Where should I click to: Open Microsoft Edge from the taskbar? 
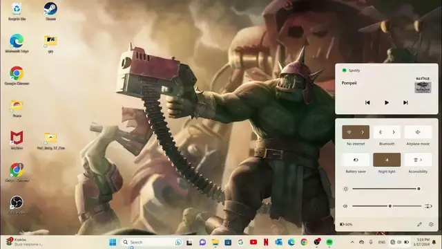pos(291,242)
